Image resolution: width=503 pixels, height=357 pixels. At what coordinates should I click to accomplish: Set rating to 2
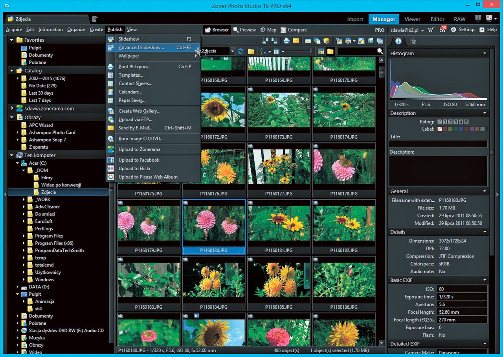point(450,122)
